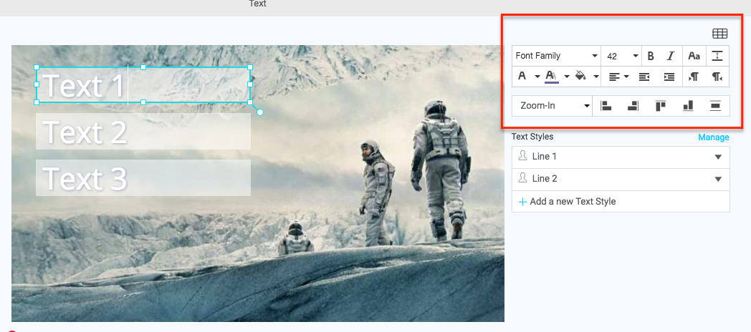Click the Aa text case icon
The image size is (751, 332).
[694, 56]
